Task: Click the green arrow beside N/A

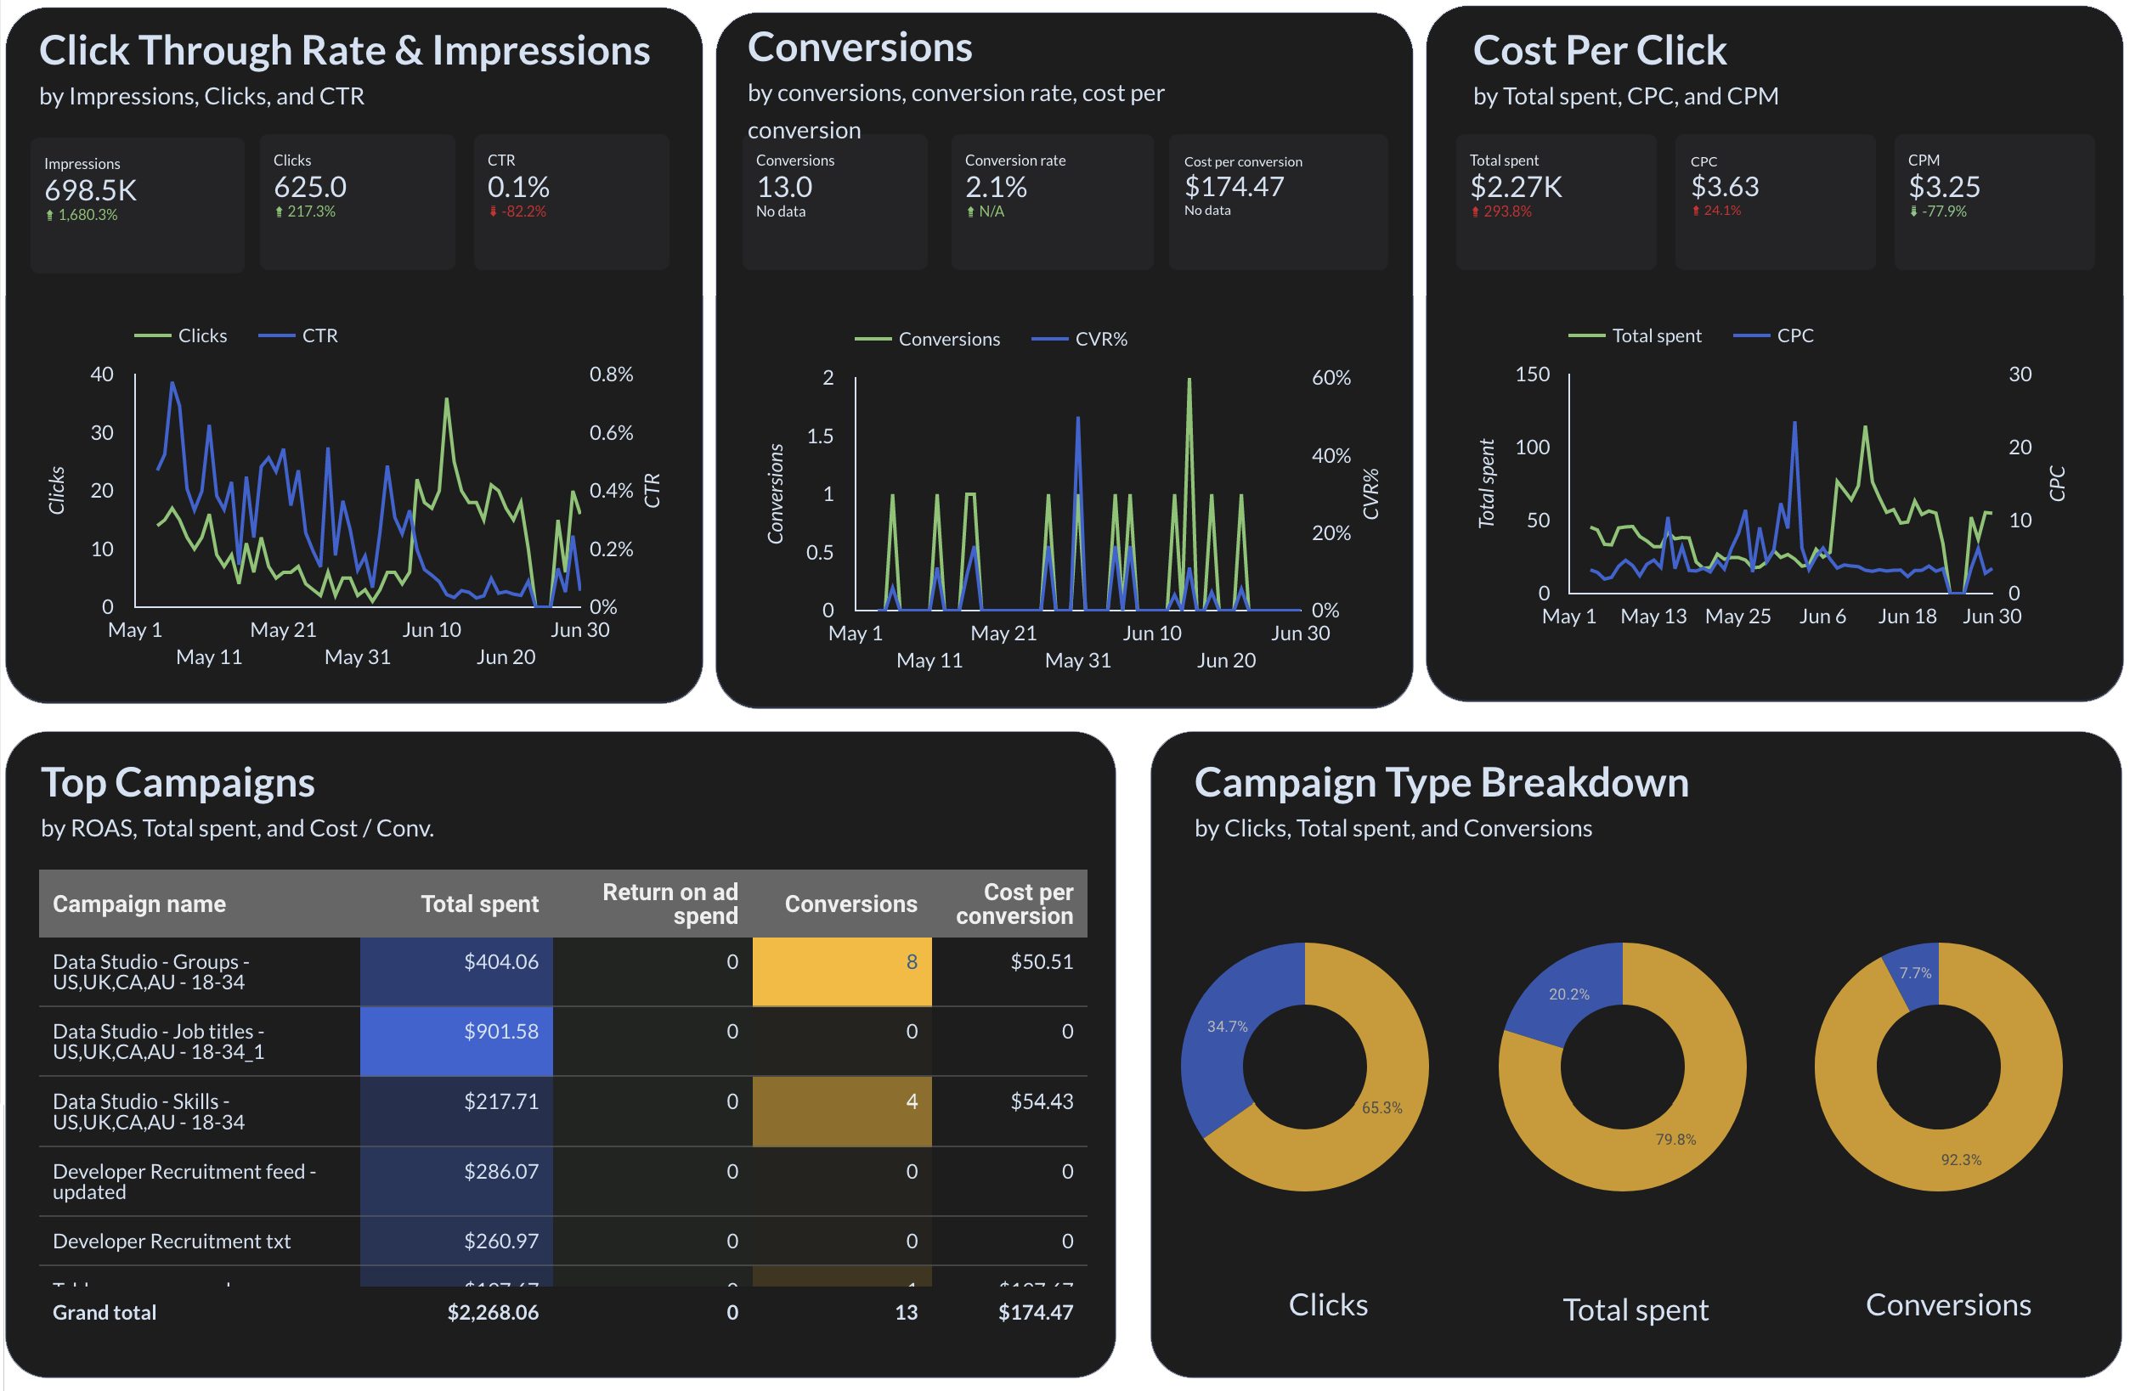Action: point(971,212)
